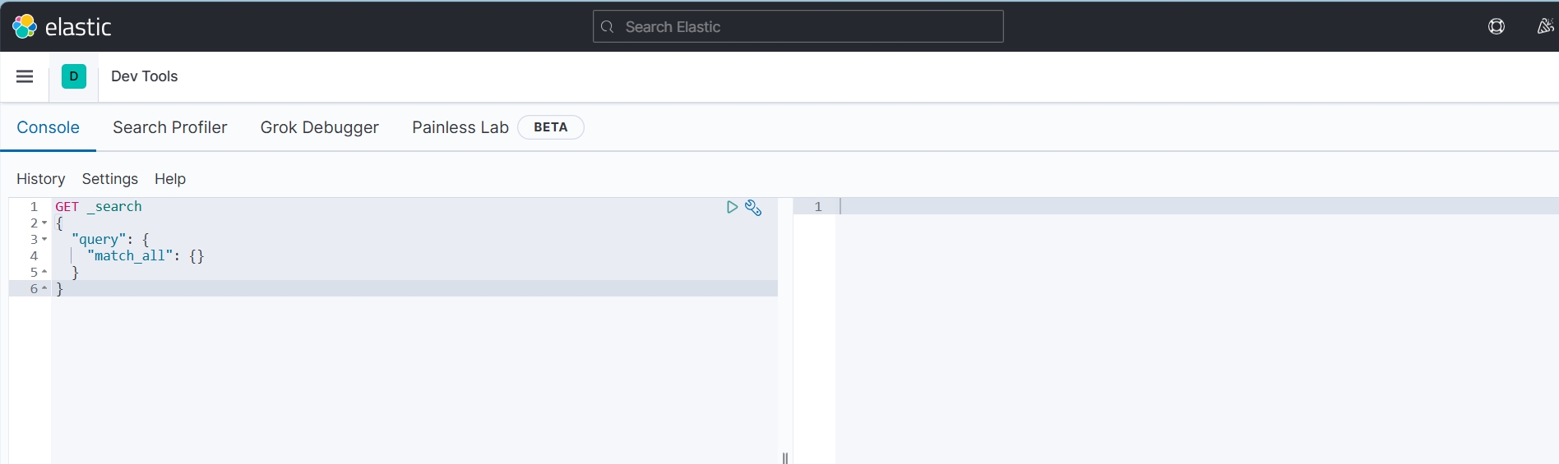1559x464 pixels.
Task: Open the Painless Lab tab
Action: click(x=460, y=127)
